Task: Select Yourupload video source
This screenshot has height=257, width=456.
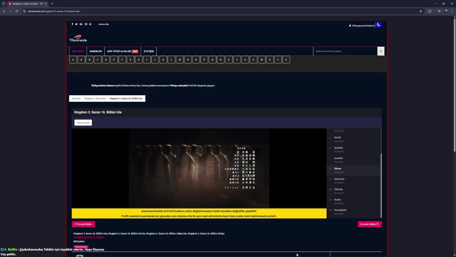Action: 354,211
